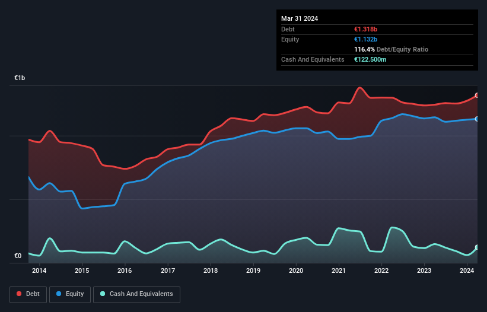Toggle the Debt series legend button
Viewport: 487px width, 312px height.
28,294
